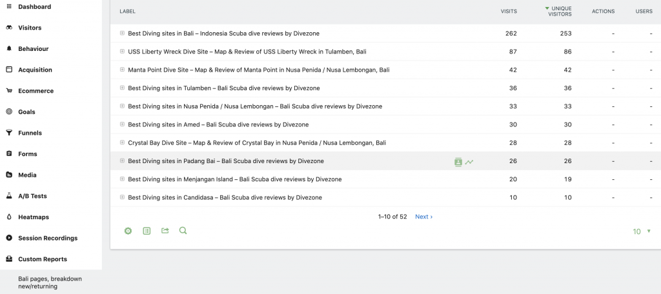Viewport: 661px width, 294px height.
Task: Click the Dashboard grid icon
Action: (x=9, y=6)
